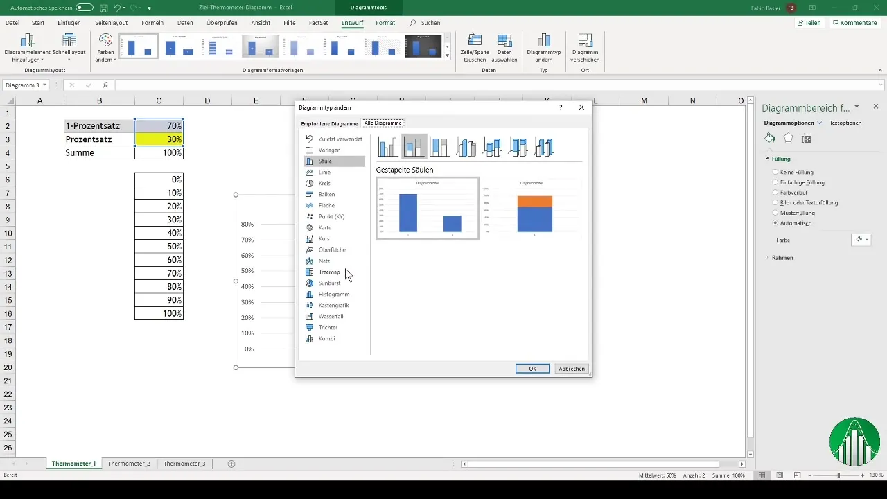
Task: Choose Zuletzt verwendet chart category
Action: pos(334,139)
